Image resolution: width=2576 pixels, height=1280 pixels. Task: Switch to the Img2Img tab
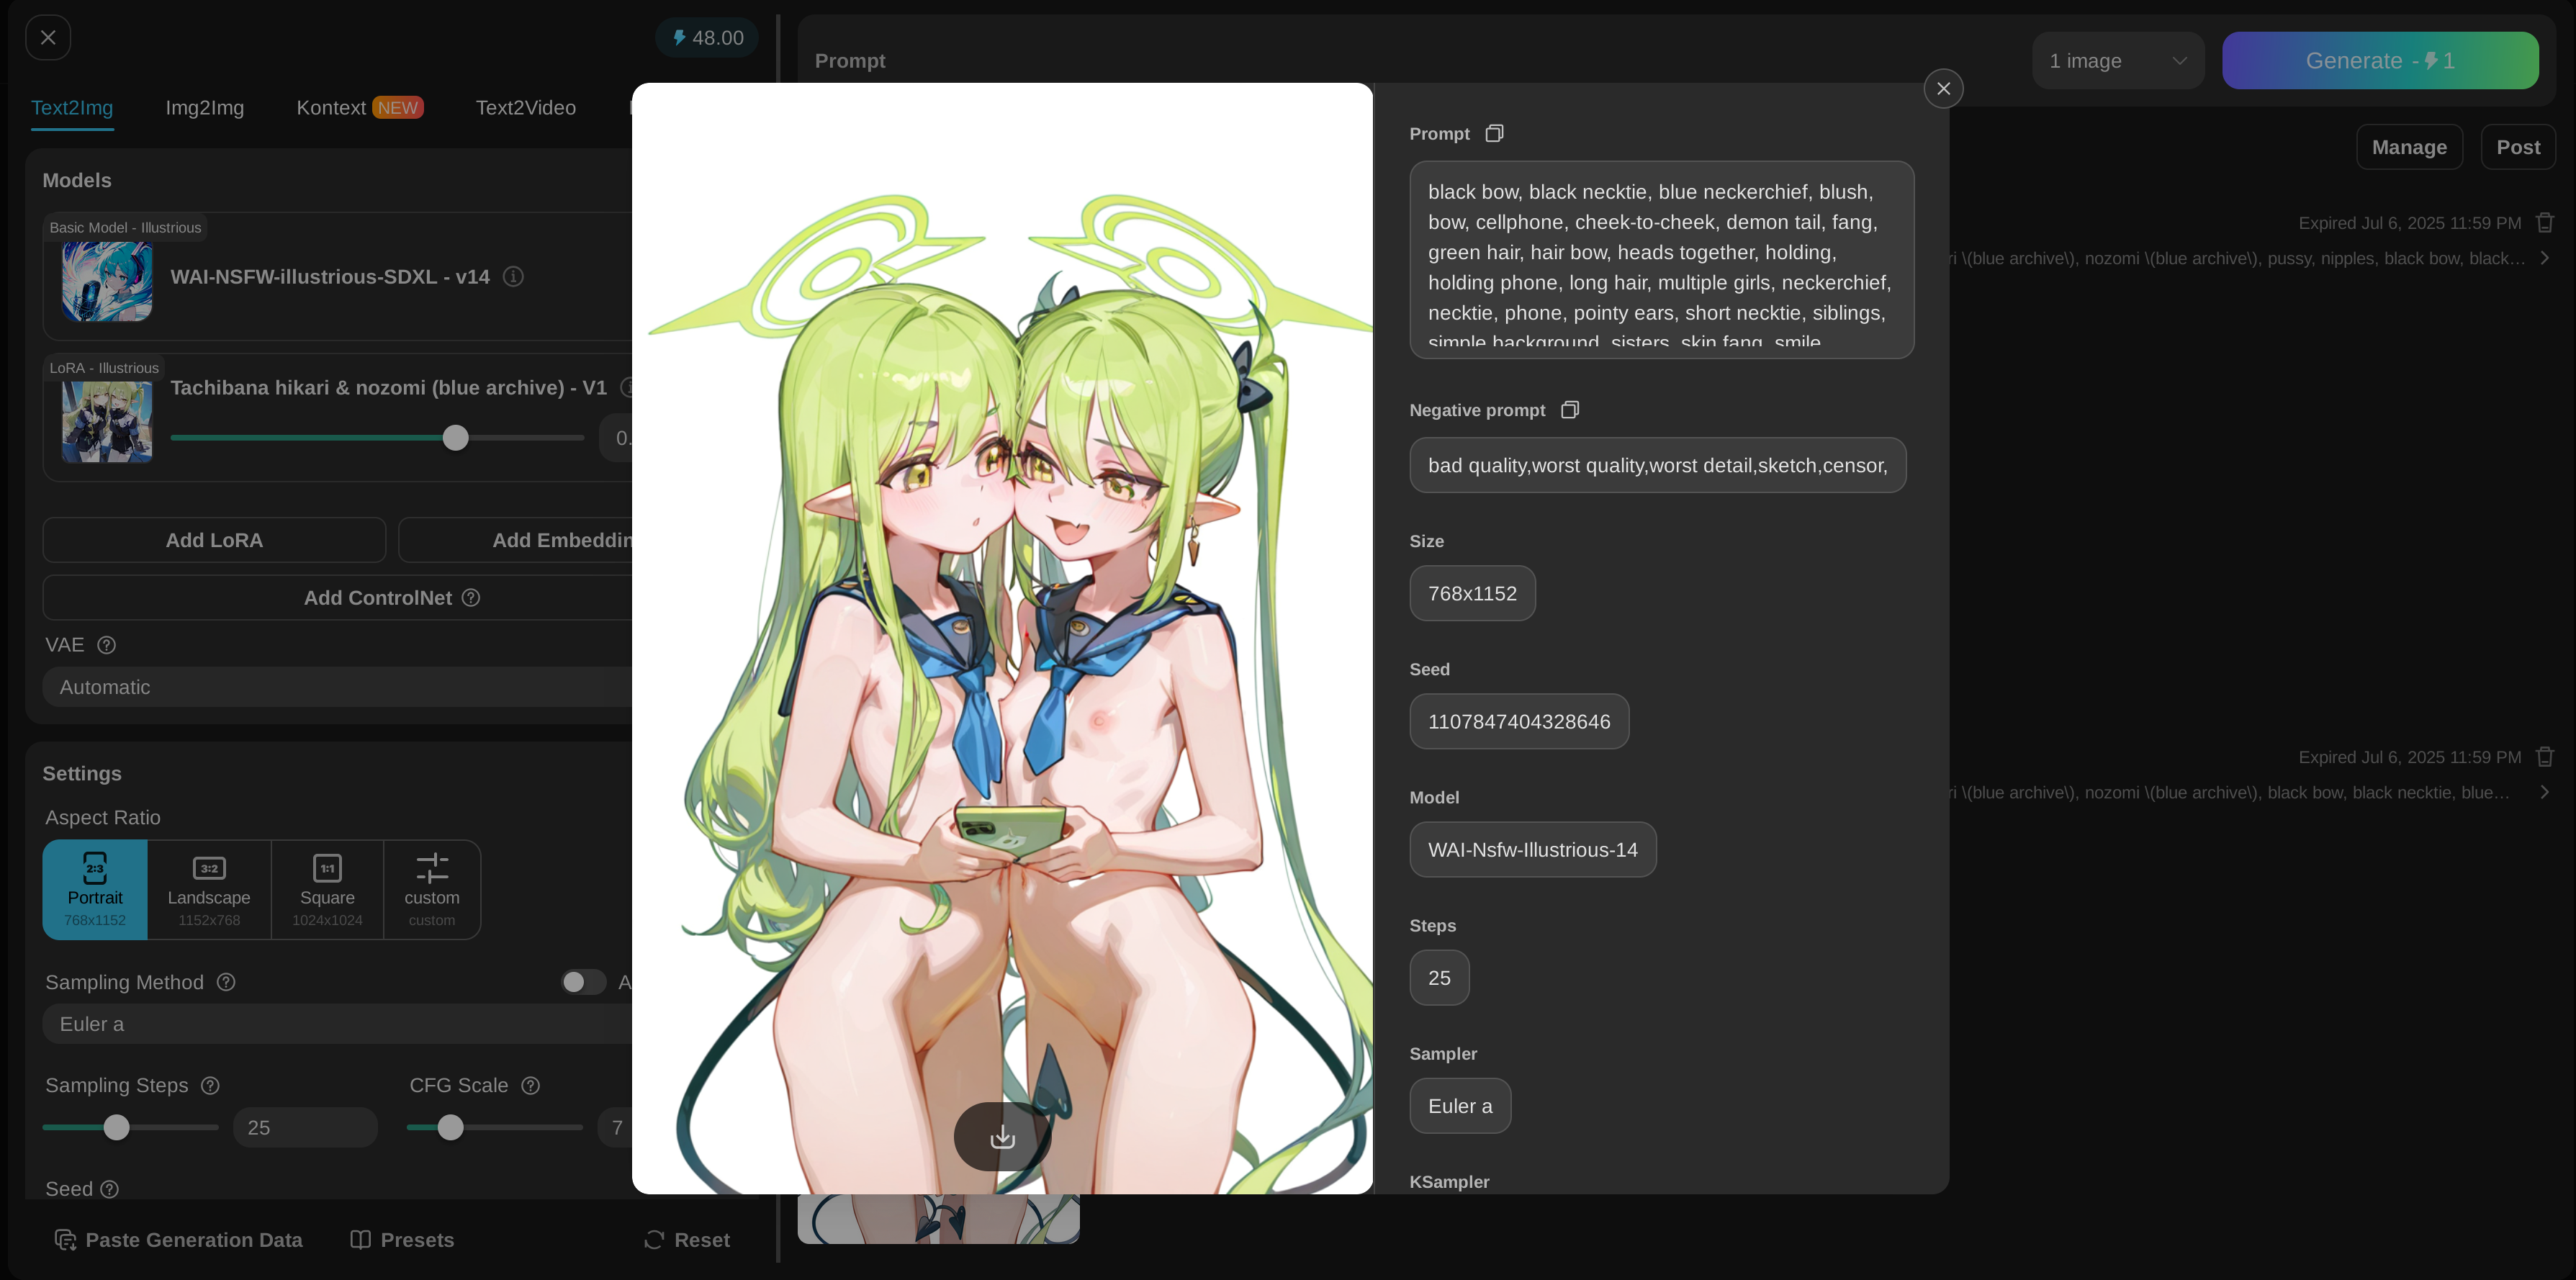click(x=205, y=108)
